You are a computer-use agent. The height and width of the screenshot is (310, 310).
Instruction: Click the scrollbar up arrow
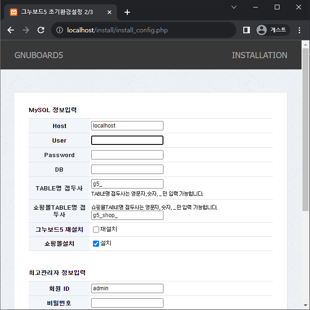pyautogui.click(x=305, y=45)
